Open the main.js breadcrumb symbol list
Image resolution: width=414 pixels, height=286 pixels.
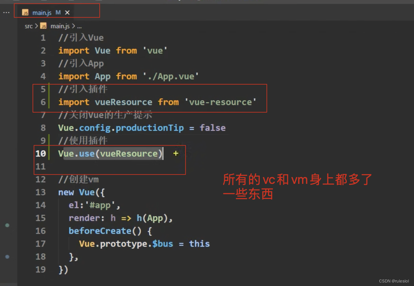(x=60, y=26)
